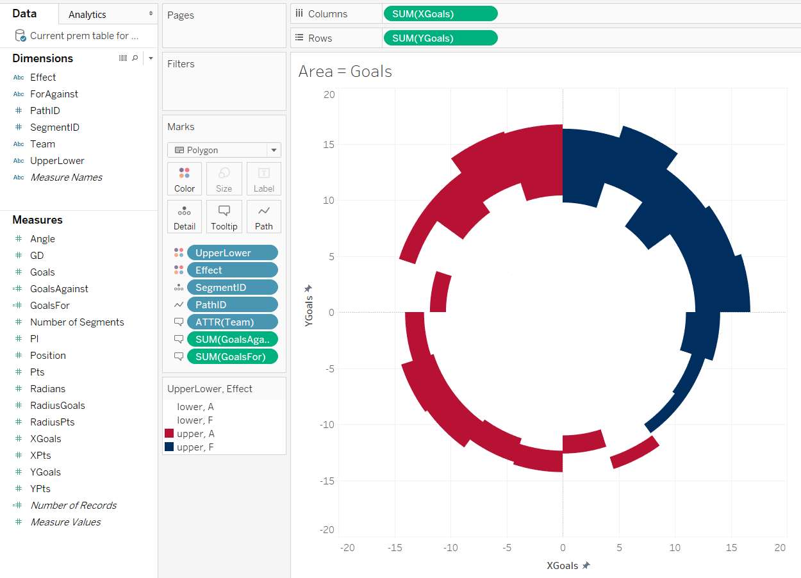
Task: Select the SUM(YGoals) pill on Rows
Action: (x=440, y=38)
